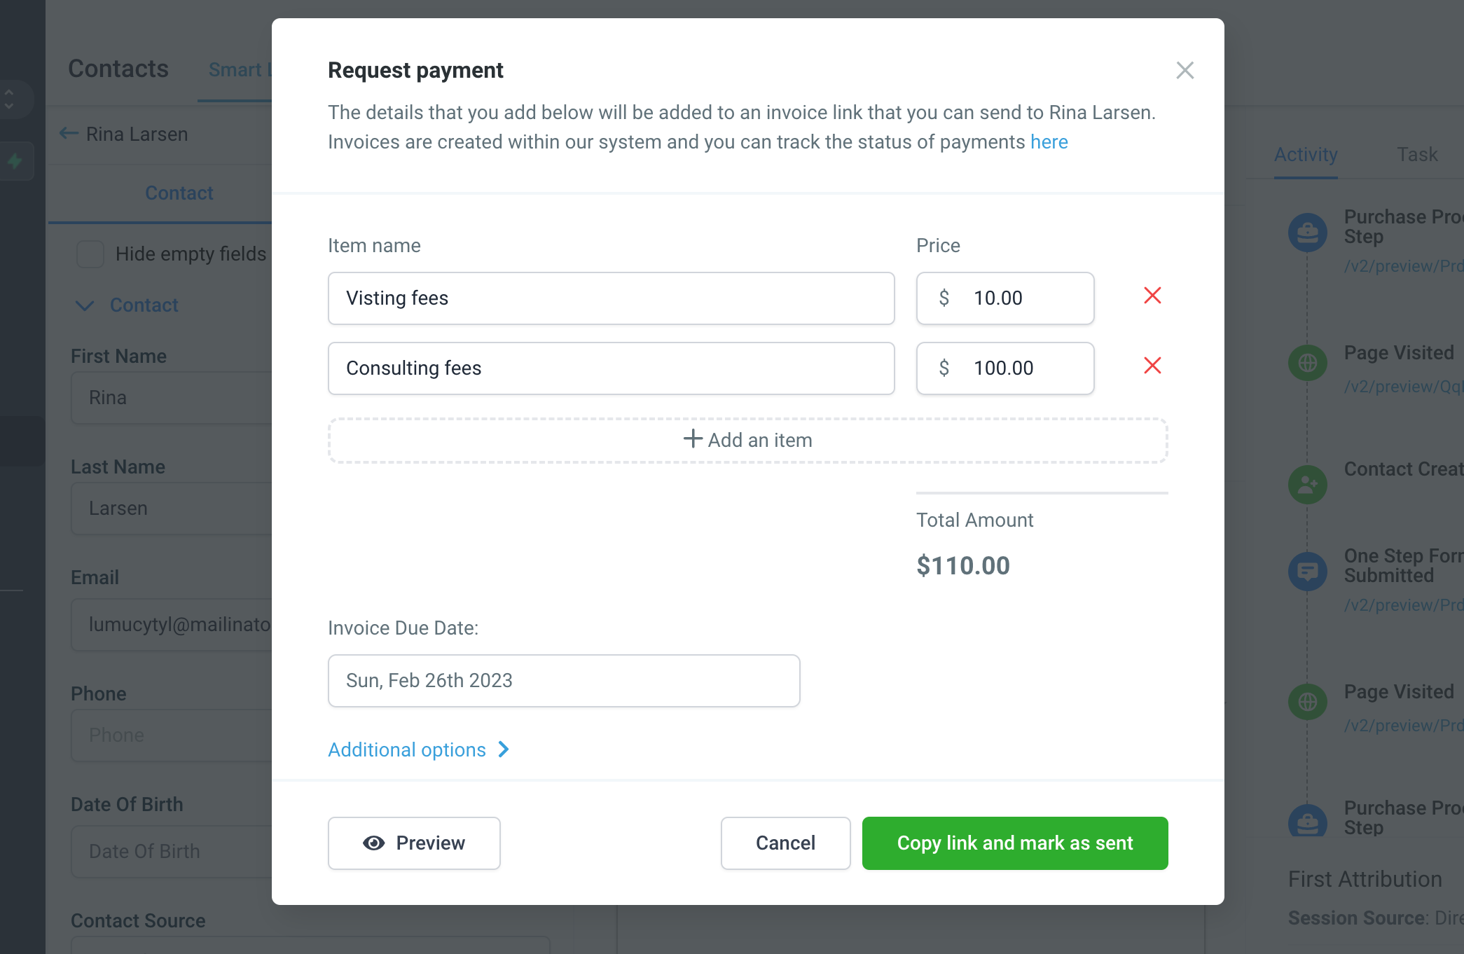Screen dimensions: 1464x954
Task: Click the Purchase Product Step briefcase icon
Action: pyautogui.click(x=1307, y=232)
